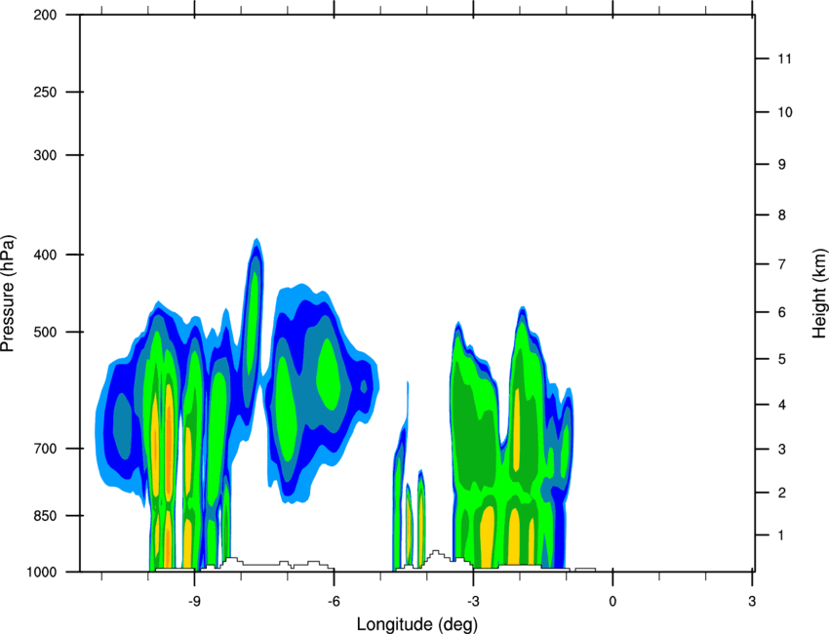Select the 500 pressure tick label
The width and height of the screenshot is (829, 634).
point(45,332)
